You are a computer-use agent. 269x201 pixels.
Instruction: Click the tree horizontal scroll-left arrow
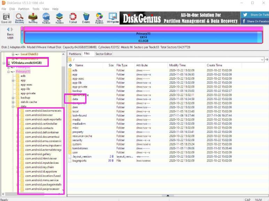pos(3,194)
